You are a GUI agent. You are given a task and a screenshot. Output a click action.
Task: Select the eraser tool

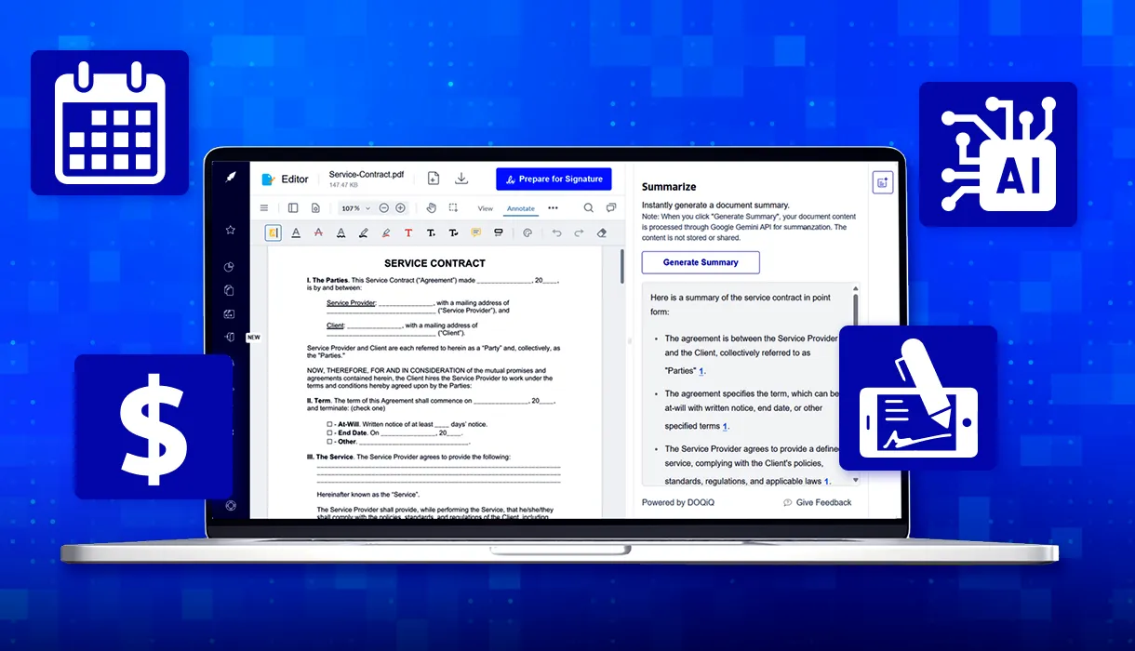602,233
